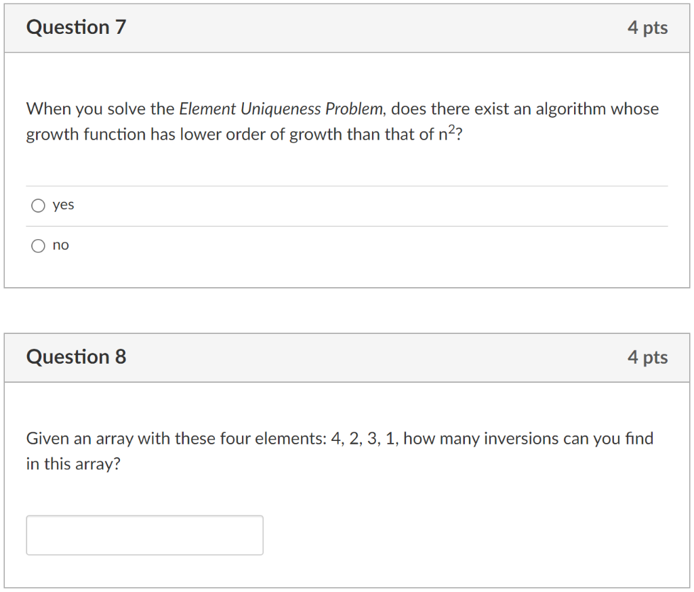The height and width of the screenshot is (592, 694).
Task: Click the italicized 'Element Uniqueness Problem' text
Action: tap(278, 108)
